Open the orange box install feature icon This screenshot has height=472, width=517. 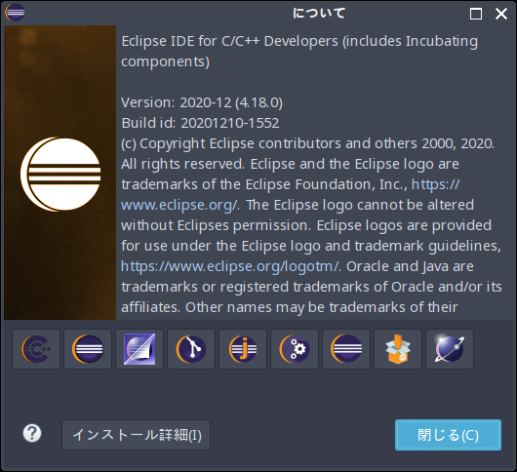398,349
